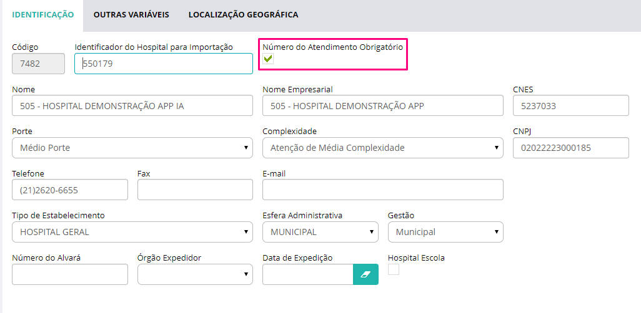Open the Porte dropdown
The width and height of the screenshot is (641, 313).
132,148
